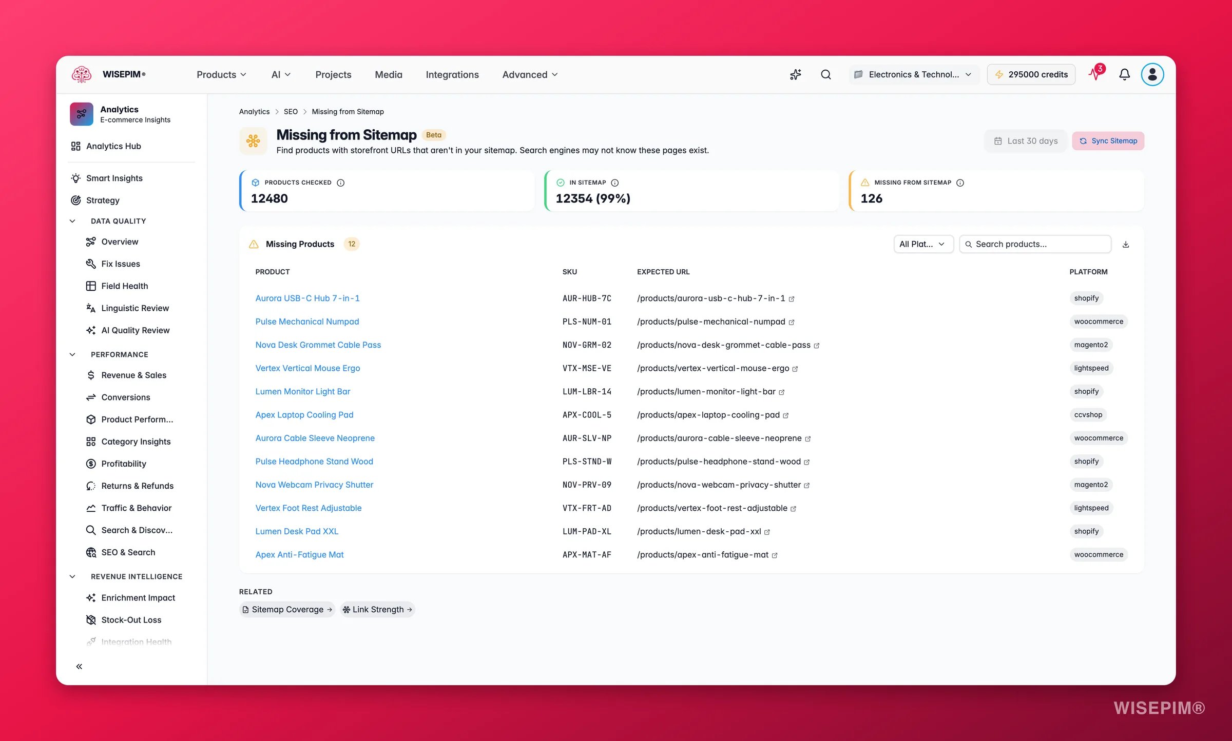Open product Aurora USB-C Hub 7-in-1

pos(307,298)
